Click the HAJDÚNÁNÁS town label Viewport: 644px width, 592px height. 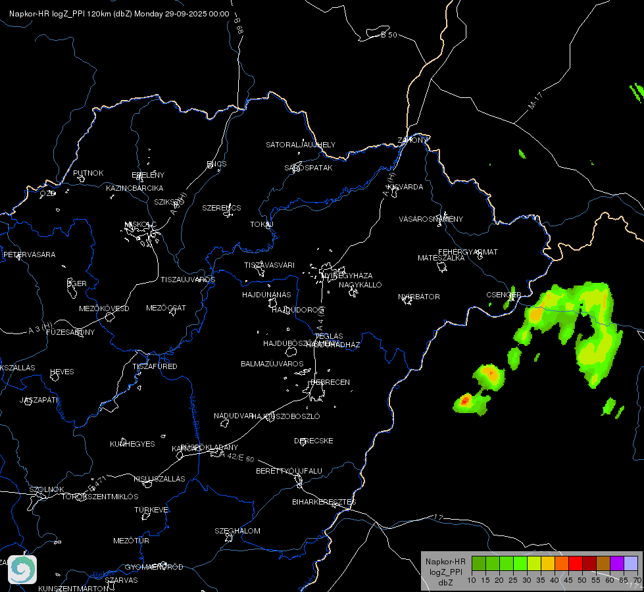266,295
